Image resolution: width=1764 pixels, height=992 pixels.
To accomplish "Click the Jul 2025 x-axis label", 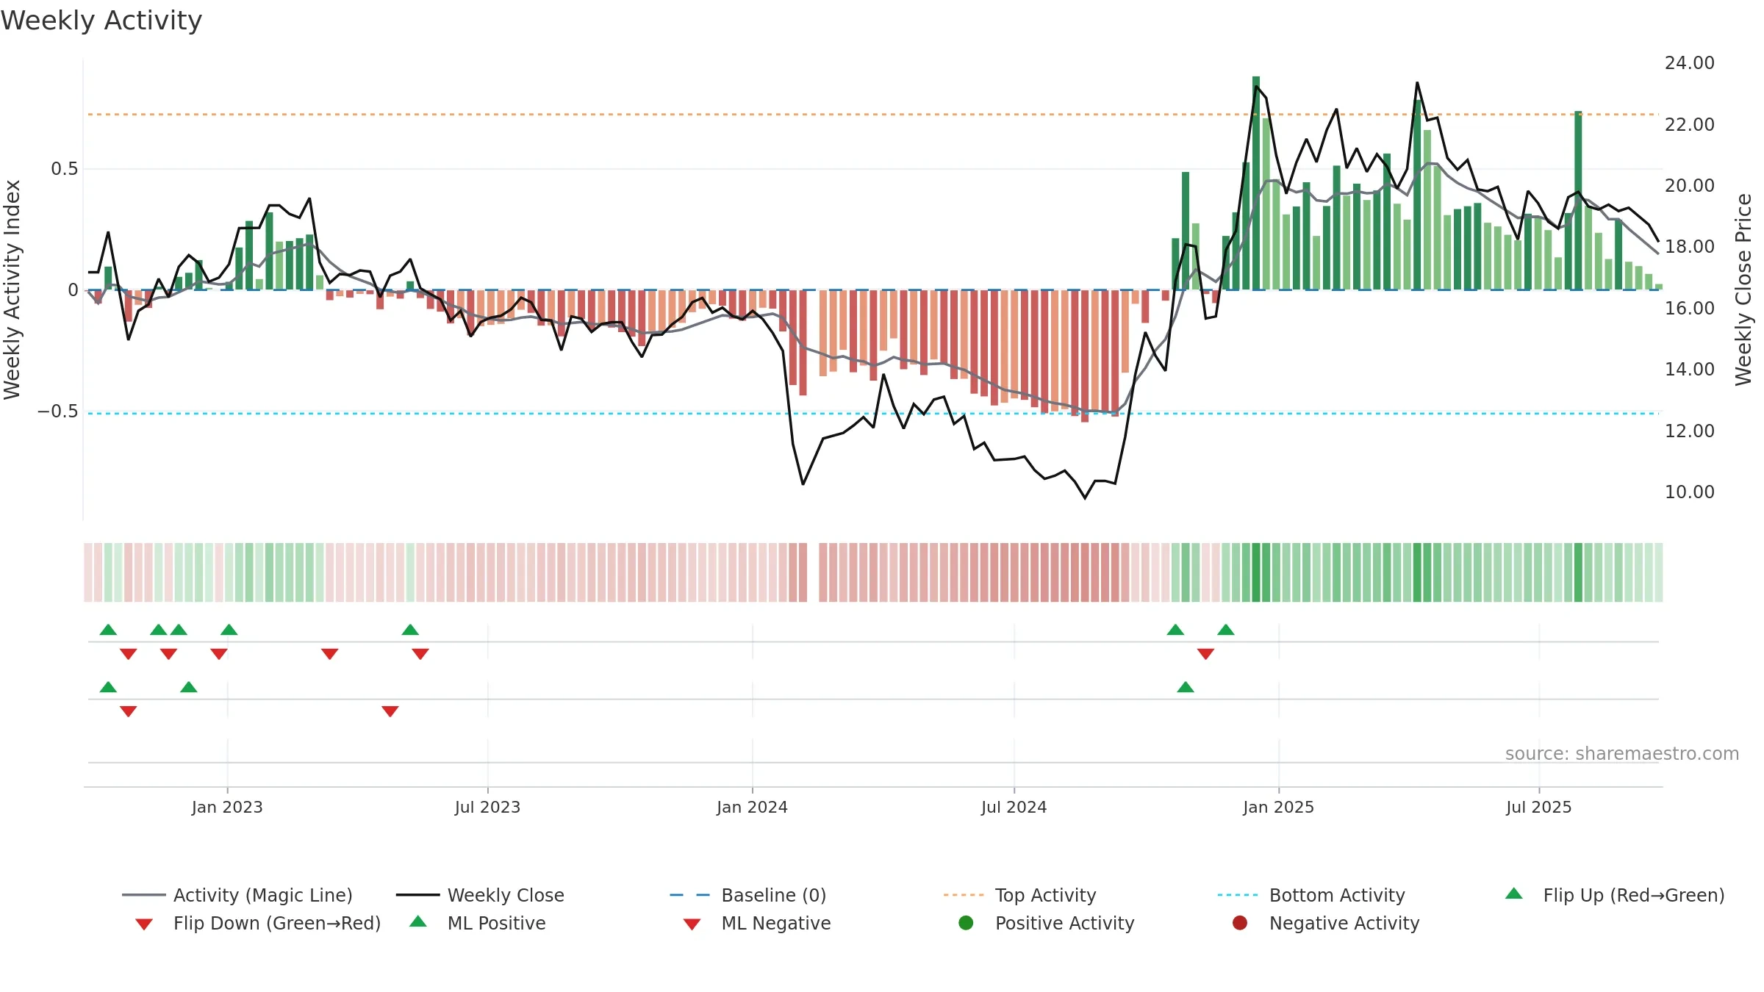I will [1538, 807].
